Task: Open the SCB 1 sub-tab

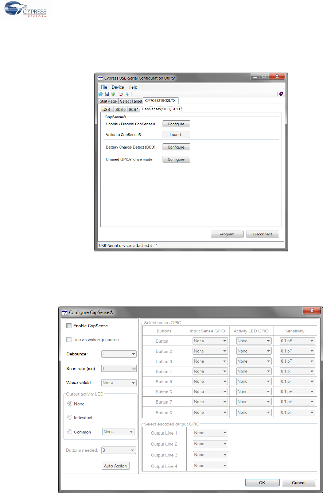Action: coord(133,109)
